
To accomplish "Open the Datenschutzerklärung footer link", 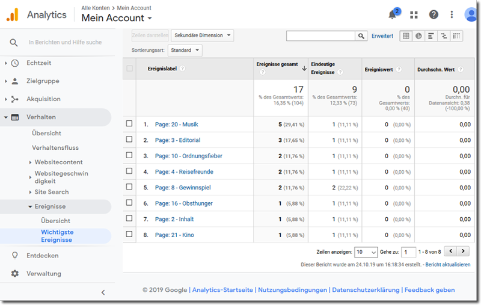I will 366,290.
